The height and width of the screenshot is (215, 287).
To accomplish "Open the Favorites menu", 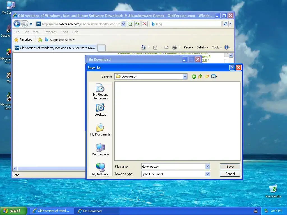I will (x=50, y=32).
